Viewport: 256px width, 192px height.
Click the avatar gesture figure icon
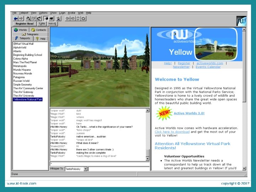tap(58, 18)
